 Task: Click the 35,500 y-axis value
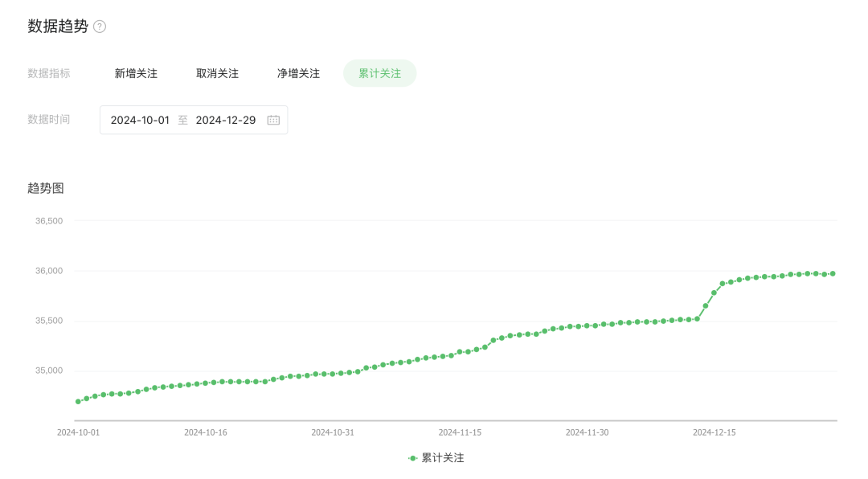[49, 321]
